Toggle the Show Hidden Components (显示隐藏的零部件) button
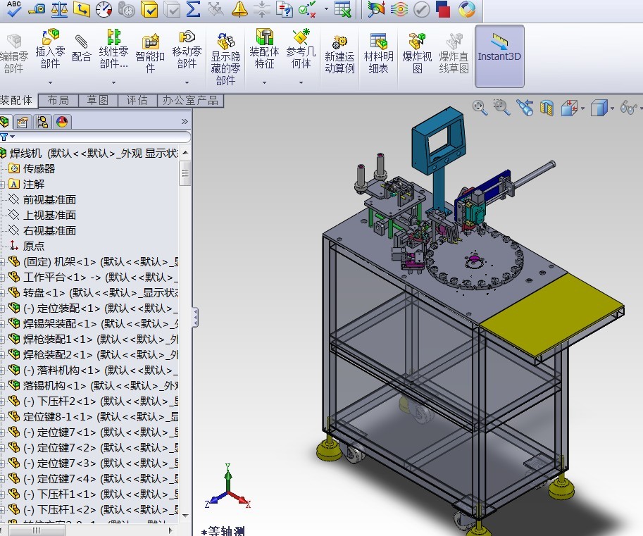The width and height of the screenshot is (643, 536). pyautogui.click(x=225, y=58)
